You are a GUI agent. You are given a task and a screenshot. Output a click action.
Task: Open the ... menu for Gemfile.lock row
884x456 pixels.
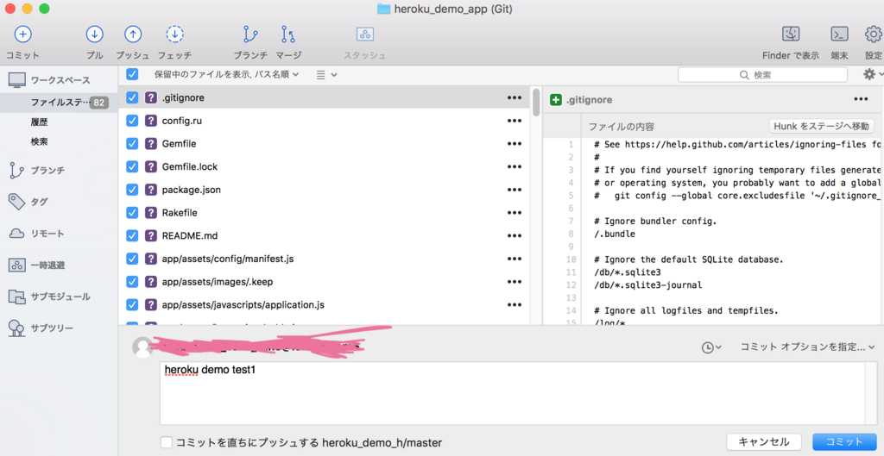pos(515,166)
